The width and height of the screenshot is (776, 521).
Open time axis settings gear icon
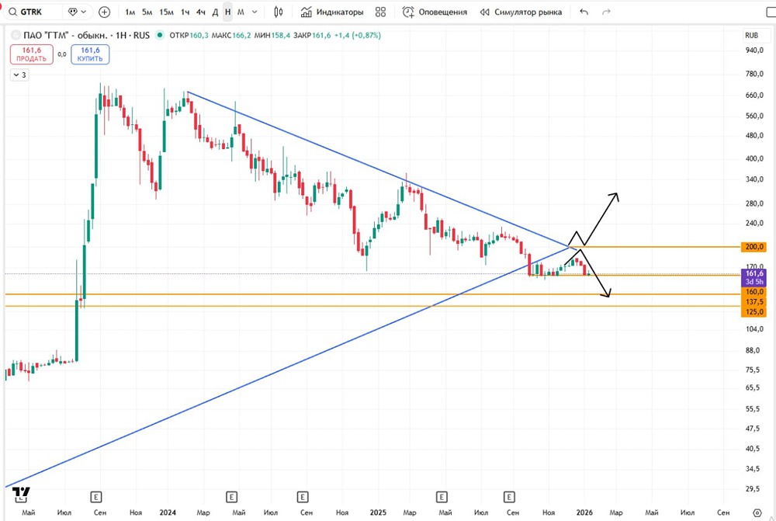tap(757, 512)
